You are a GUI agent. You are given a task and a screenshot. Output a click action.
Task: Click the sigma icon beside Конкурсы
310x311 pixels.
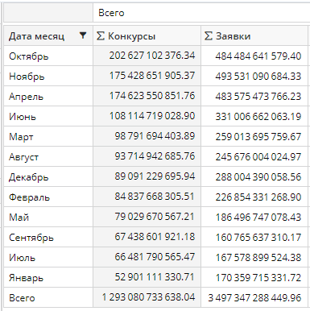tap(101, 36)
